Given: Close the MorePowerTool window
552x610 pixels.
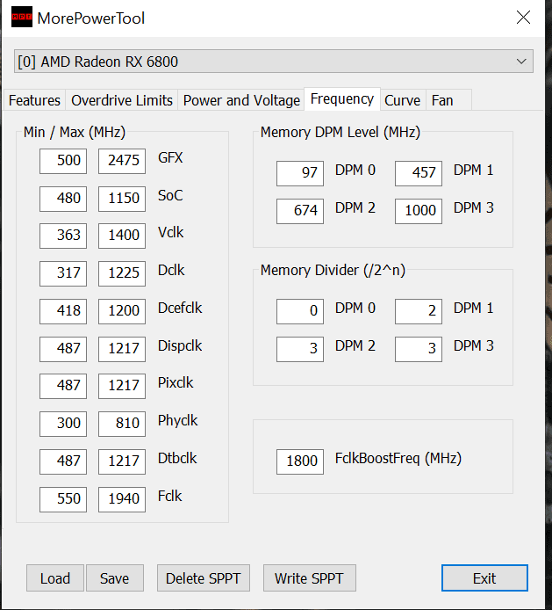Looking at the screenshot, I should (523, 18).
